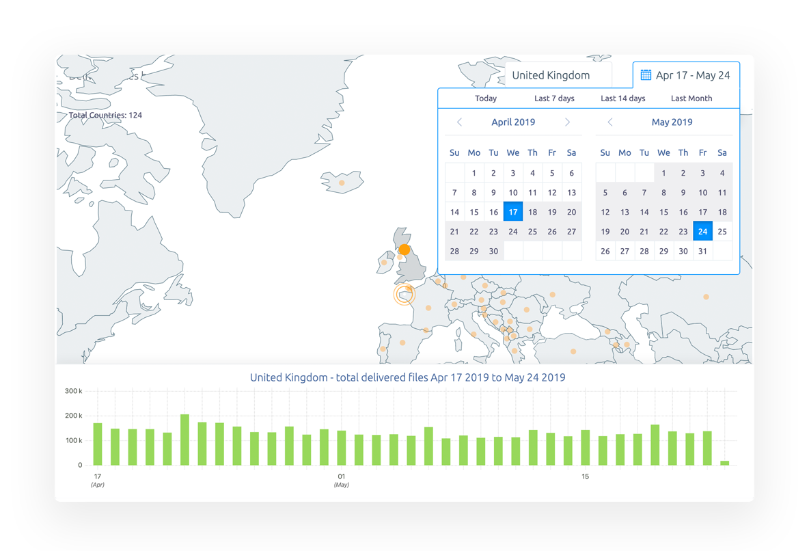Select the Today preset
Image resolution: width=809 pixels, height=551 pixels.
pyautogui.click(x=486, y=98)
